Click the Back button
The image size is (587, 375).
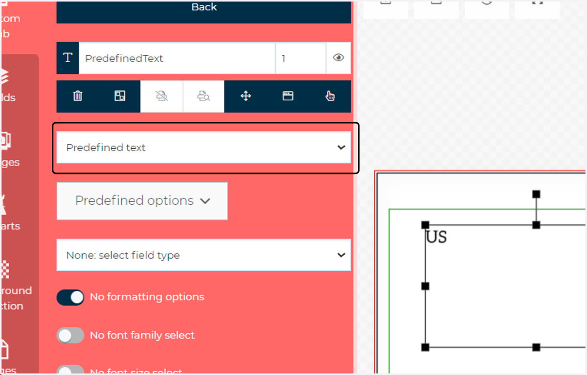[x=203, y=11]
